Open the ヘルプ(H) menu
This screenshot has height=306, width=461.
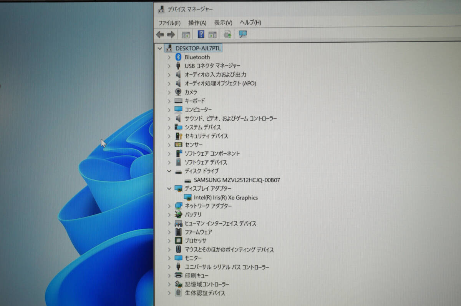250,23
